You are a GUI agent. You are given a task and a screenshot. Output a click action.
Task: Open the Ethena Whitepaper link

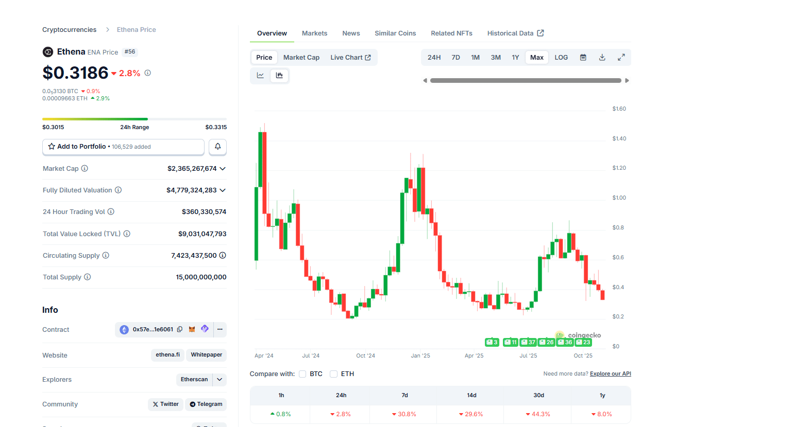click(x=206, y=355)
